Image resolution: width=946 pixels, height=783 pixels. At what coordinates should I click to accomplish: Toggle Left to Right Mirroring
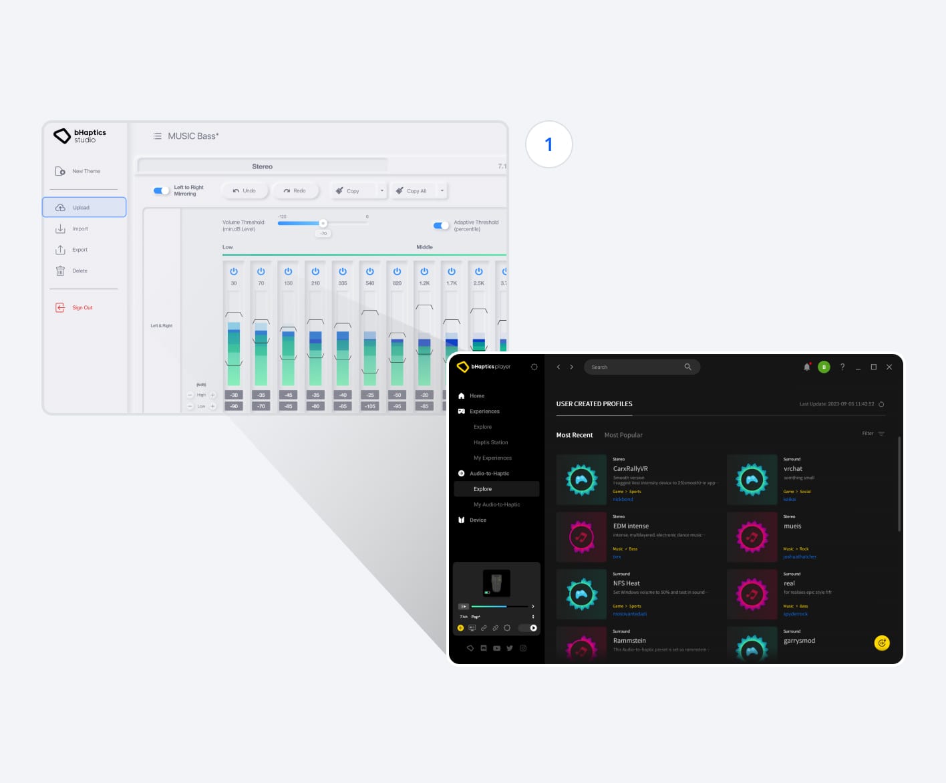(161, 190)
